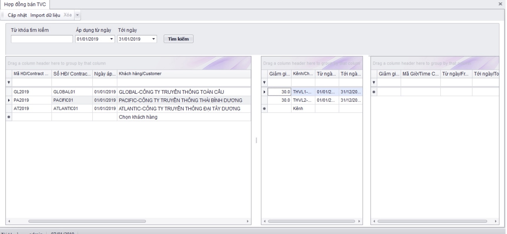
Task: Open the Áp dụng từ ngày date dropdown
Action: coord(111,39)
